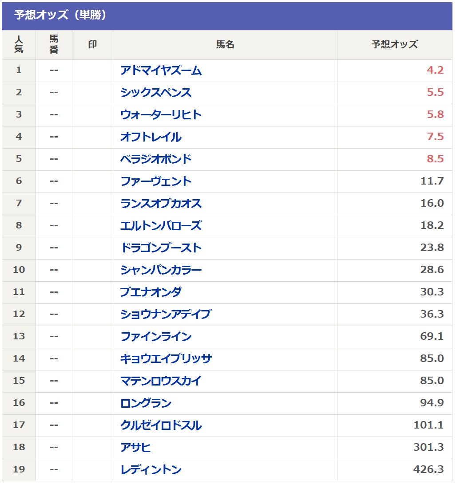Click the 予想オッズ column header

click(x=394, y=45)
